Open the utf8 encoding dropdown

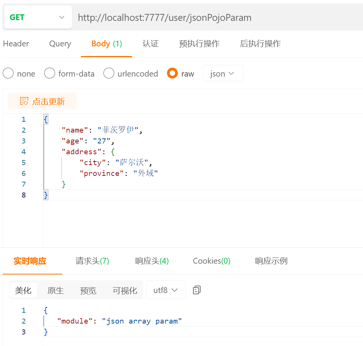pos(166,290)
